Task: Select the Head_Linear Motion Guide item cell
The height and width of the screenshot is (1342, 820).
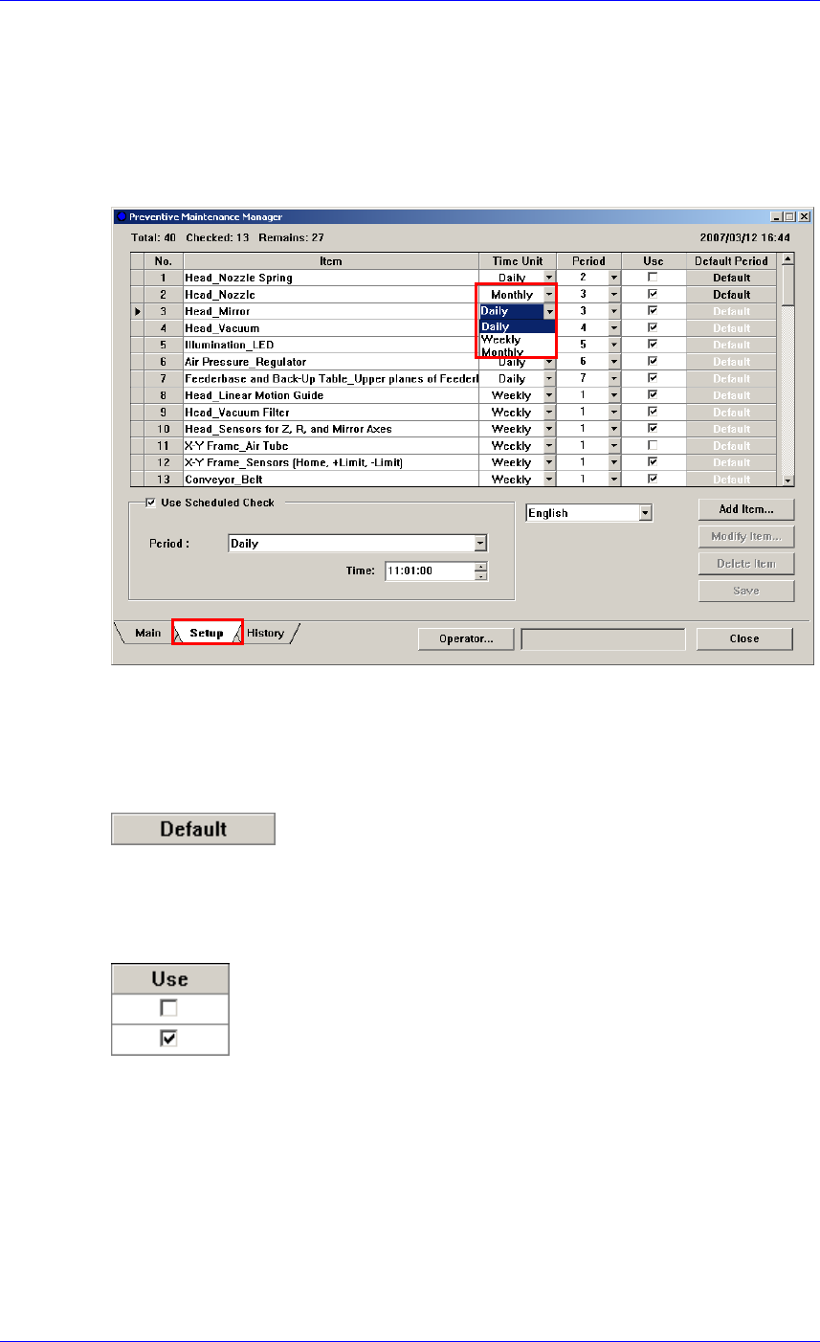Action: click(330, 395)
